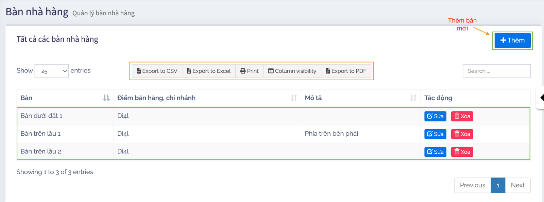Export table list to CSV
This screenshot has height=202, width=544.
tap(157, 71)
